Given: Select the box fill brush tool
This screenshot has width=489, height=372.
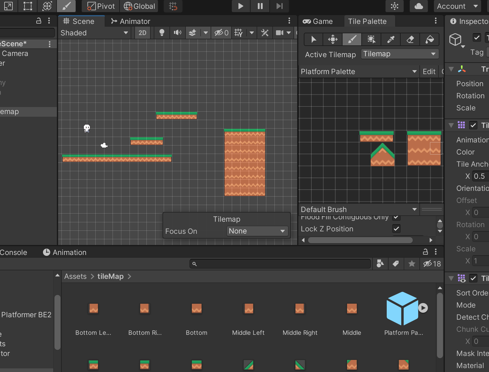Looking at the screenshot, I should 371,39.
